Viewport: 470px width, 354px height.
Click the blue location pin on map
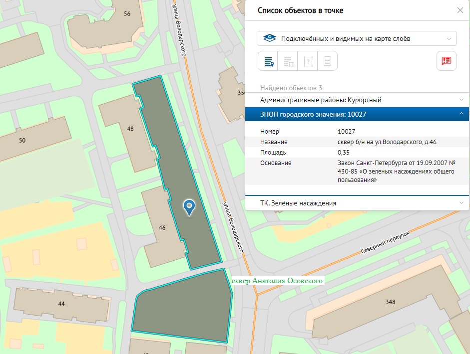coord(189,207)
